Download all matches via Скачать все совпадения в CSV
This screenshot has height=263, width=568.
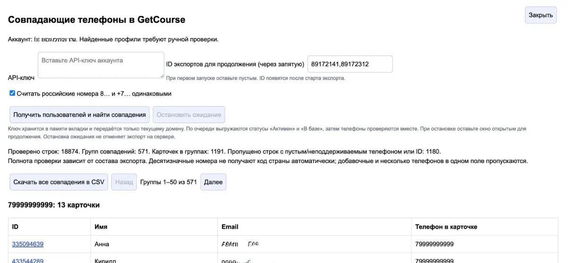pyautogui.click(x=59, y=182)
